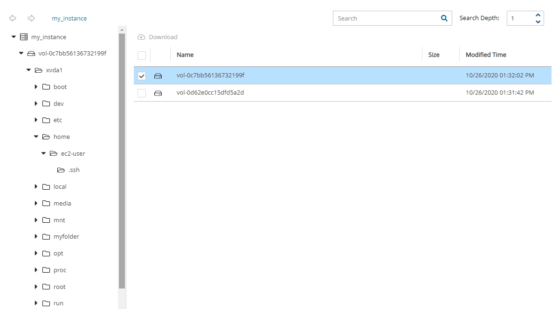Expand the boot folder in tree
559x309 pixels.
[x=36, y=87]
